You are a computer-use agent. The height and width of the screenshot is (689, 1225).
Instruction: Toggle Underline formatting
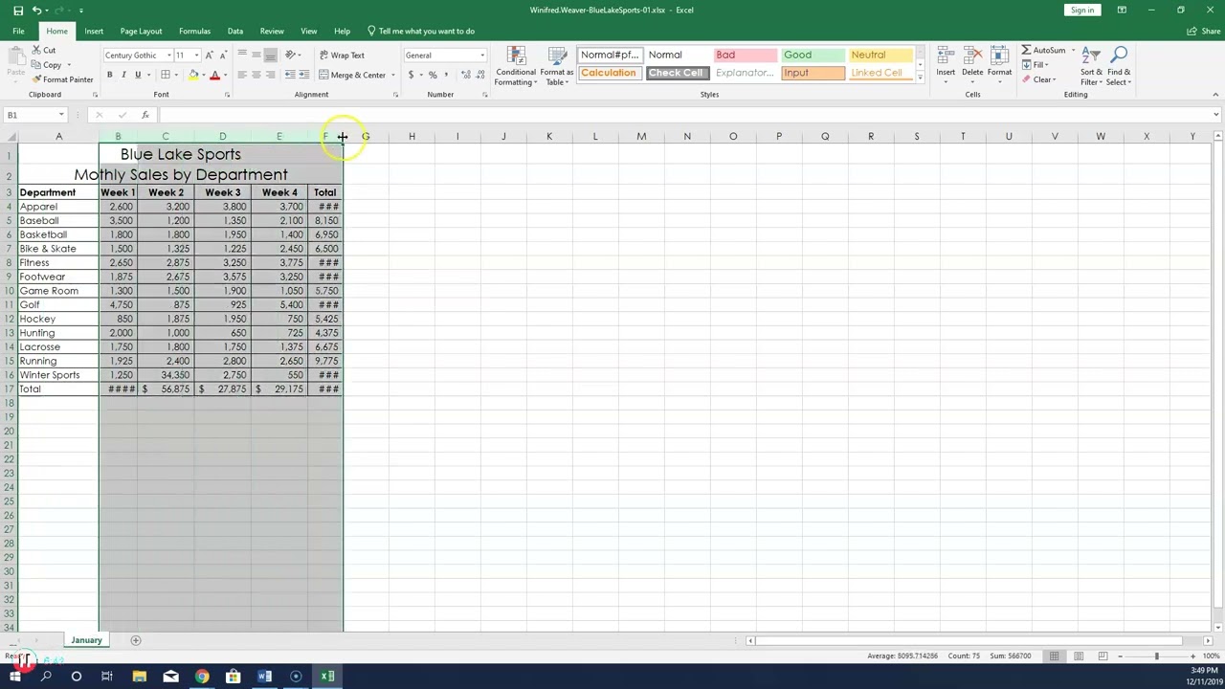[x=138, y=75]
